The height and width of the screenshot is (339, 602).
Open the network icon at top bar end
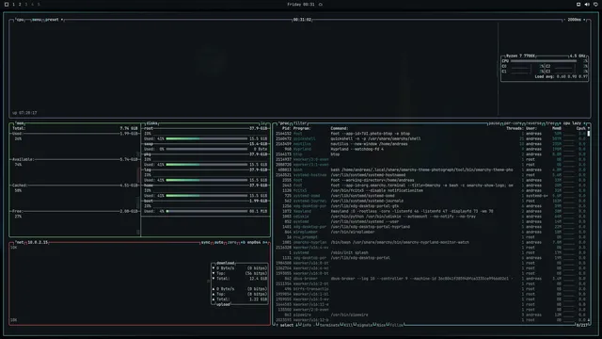595,4
